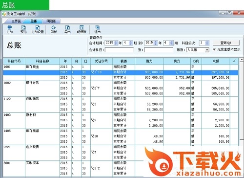The height and width of the screenshot is (178, 244).
Task: Click the 借方 column header
Action: coord(149,61)
